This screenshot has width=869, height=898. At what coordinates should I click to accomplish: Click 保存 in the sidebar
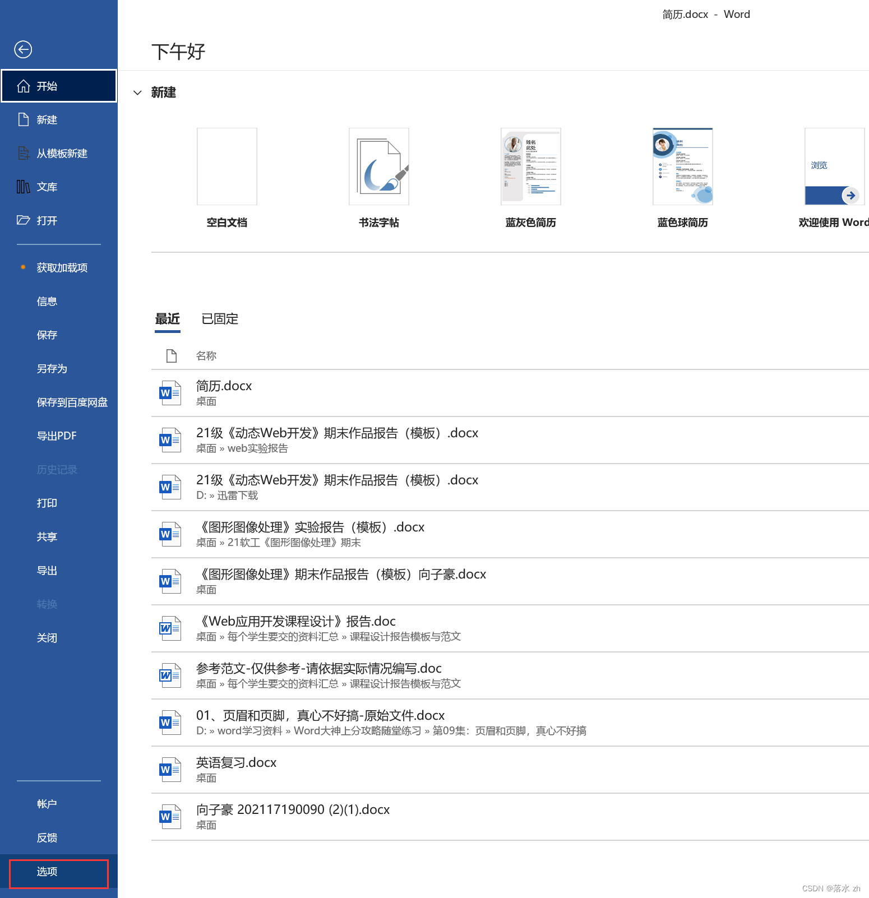coord(59,335)
